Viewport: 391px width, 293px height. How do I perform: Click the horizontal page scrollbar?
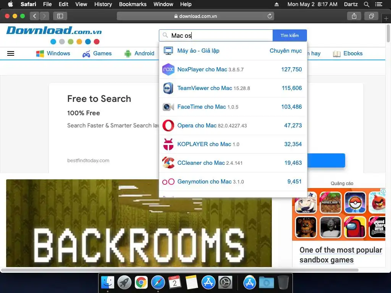pos(179,270)
